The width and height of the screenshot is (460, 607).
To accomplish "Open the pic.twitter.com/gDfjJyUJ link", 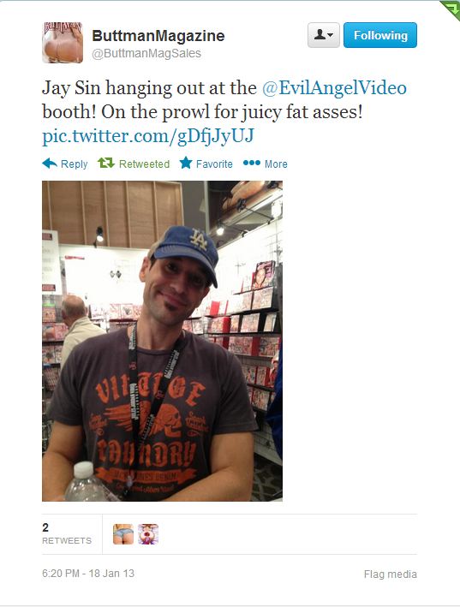I will [148, 136].
